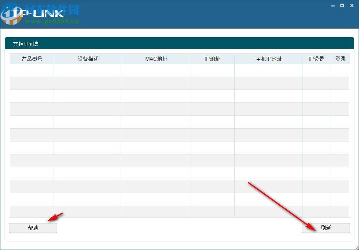Click the MAC地址 column header

pyautogui.click(x=156, y=59)
